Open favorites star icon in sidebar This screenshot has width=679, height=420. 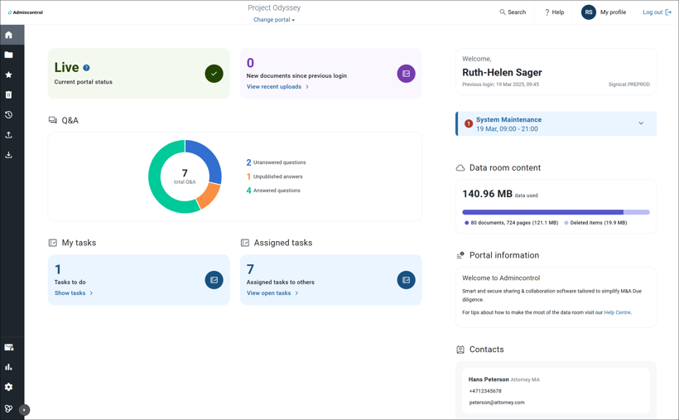(9, 75)
